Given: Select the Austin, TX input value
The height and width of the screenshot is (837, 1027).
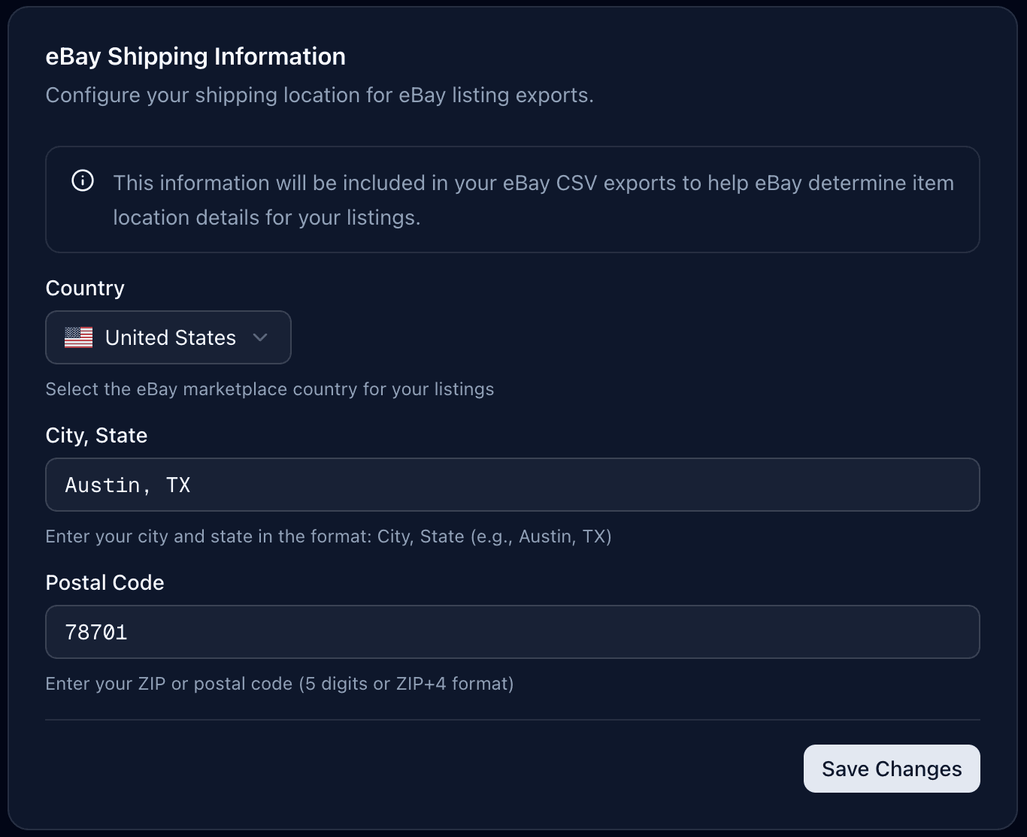Looking at the screenshot, I should [128, 485].
